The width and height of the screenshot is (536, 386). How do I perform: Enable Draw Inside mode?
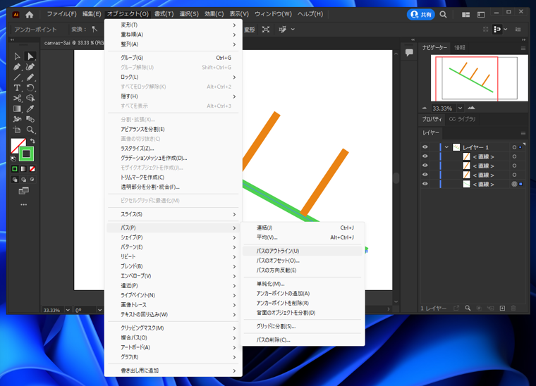point(32,180)
